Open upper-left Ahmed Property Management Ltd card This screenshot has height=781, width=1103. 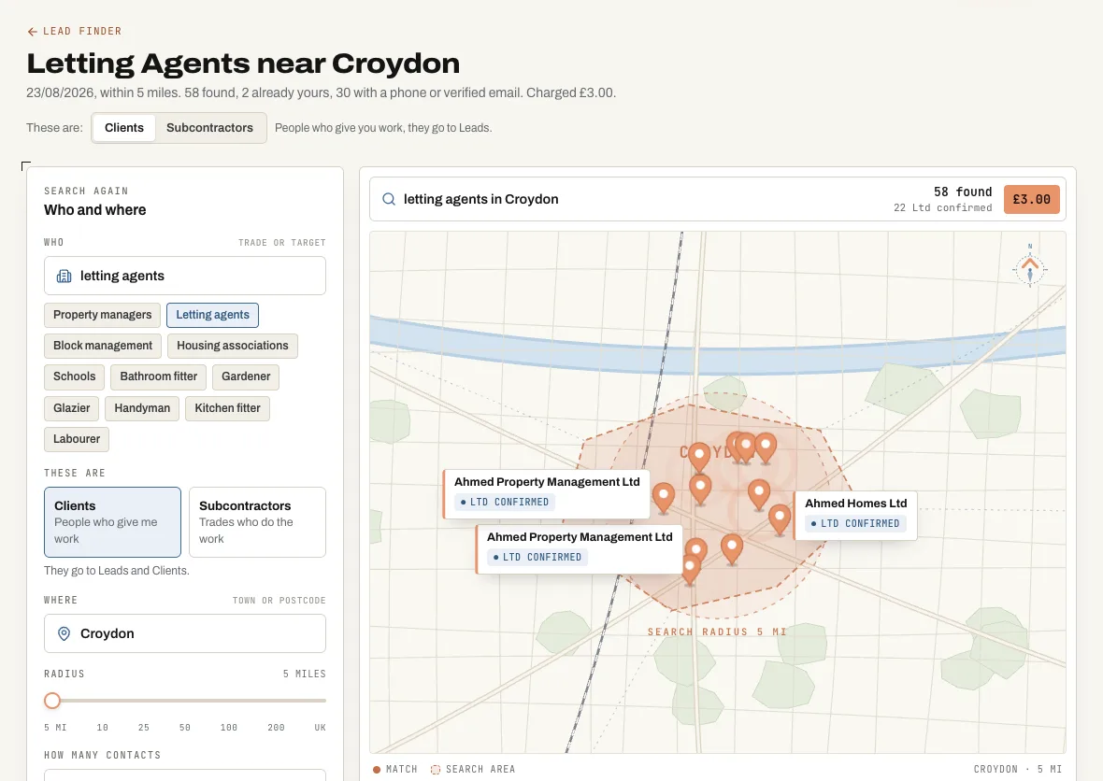point(546,494)
